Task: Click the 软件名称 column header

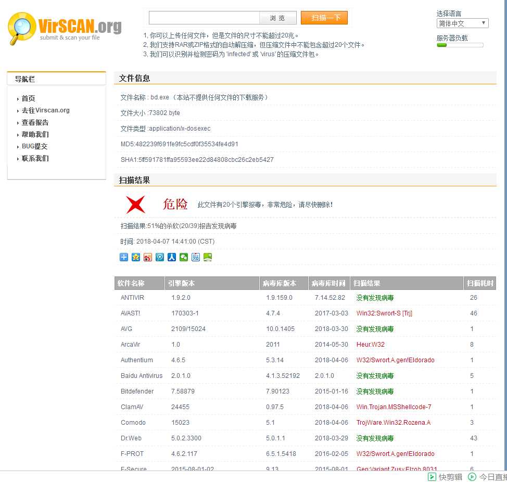Action: tap(140, 283)
